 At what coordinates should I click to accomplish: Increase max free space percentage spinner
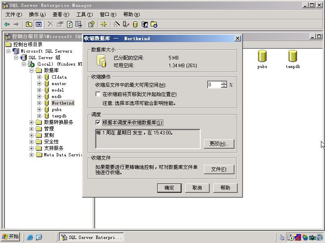tap(224, 83)
